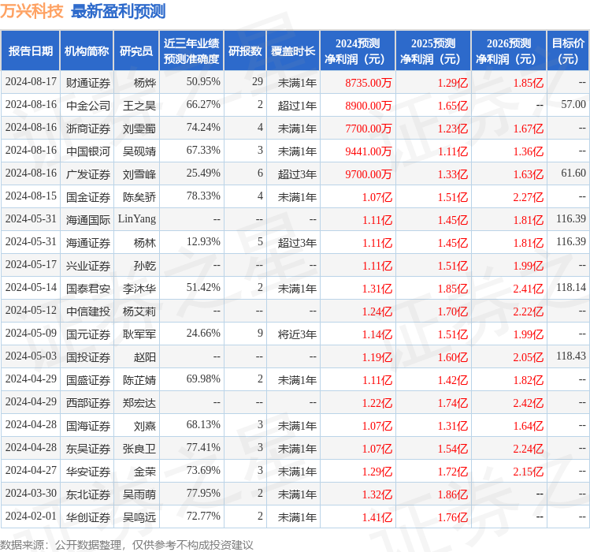Select the 华创证券 institution cell
The image size is (590, 552).
pyautogui.click(x=88, y=517)
